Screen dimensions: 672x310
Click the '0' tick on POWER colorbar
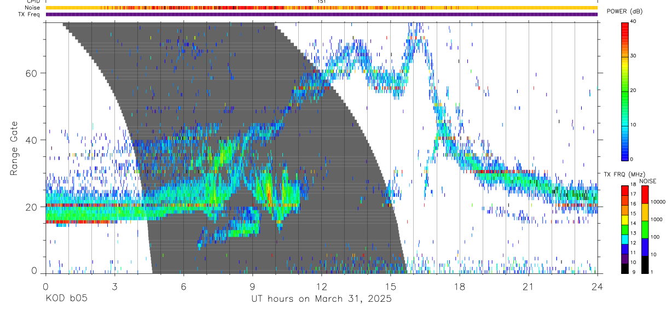point(633,159)
